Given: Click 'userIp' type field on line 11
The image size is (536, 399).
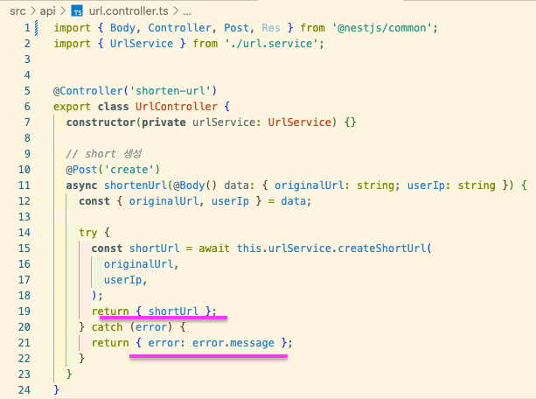Looking at the screenshot, I should (426, 185).
